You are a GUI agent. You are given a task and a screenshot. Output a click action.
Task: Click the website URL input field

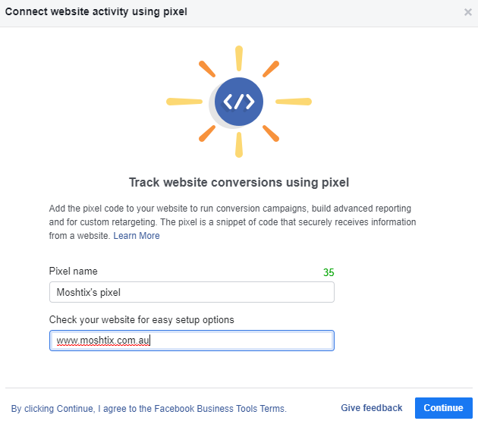point(192,341)
